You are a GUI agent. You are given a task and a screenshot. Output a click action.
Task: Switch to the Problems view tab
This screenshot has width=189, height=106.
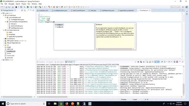[41, 62]
